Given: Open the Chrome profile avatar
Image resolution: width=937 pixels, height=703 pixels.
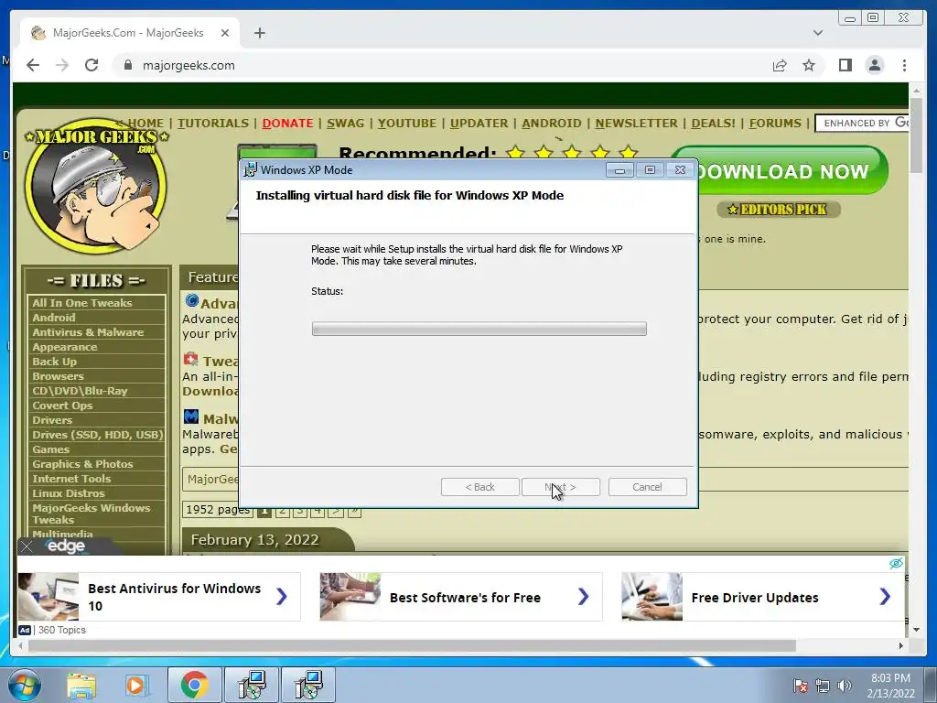Looking at the screenshot, I should [x=874, y=65].
